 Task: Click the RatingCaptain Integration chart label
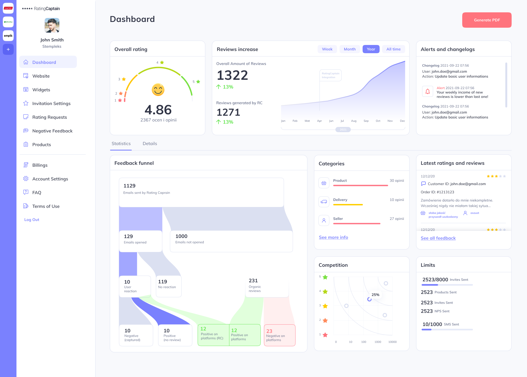330,75
